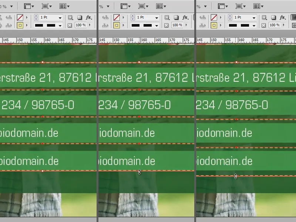Click 100 % opacity field in right panel

275,25
